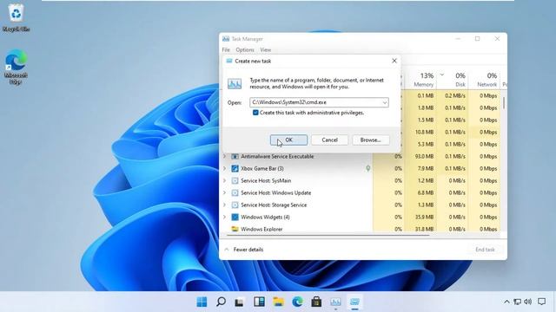Open View menu in Task Manager
Screen dimensions: 556x312
[265, 50]
